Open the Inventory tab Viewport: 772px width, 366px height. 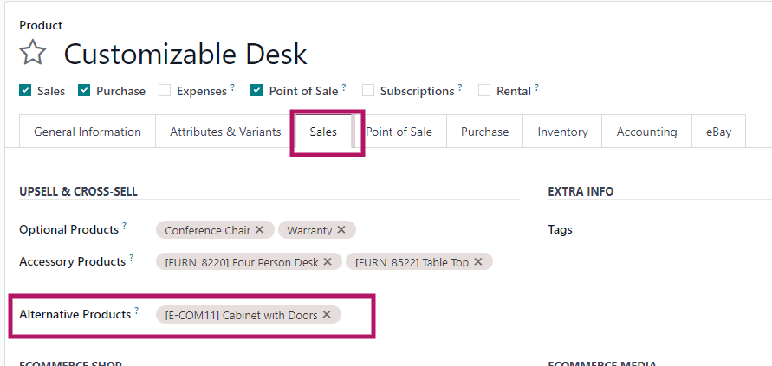tap(562, 132)
